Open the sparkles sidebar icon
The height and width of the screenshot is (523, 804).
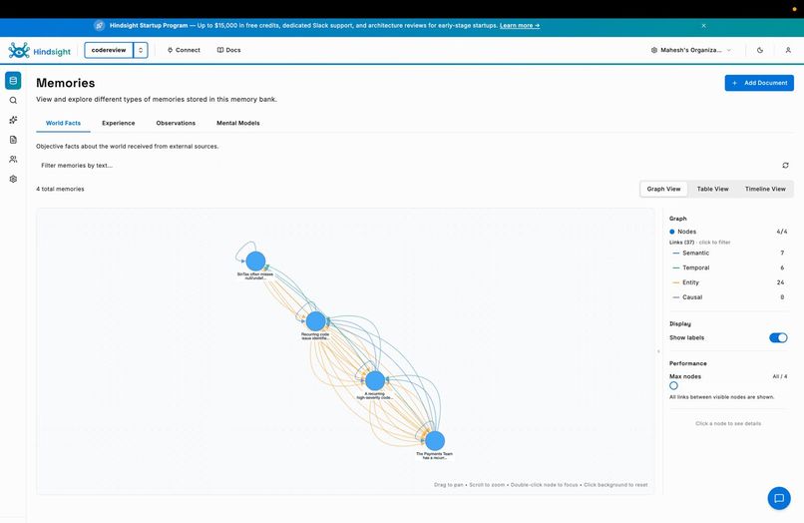click(x=13, y=120)
